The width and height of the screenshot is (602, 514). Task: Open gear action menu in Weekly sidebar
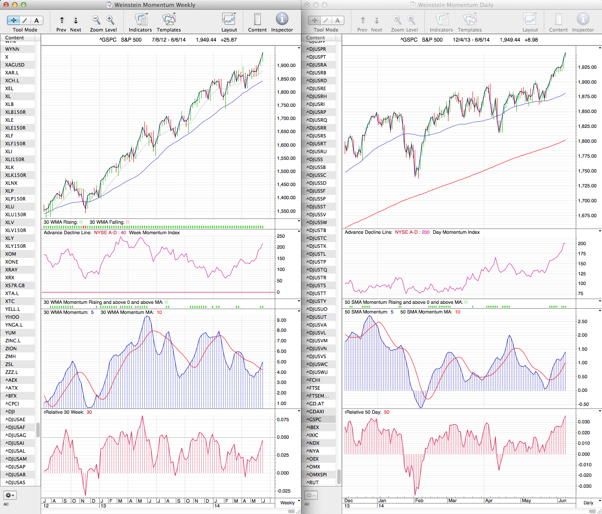click(x=10, y=495)
